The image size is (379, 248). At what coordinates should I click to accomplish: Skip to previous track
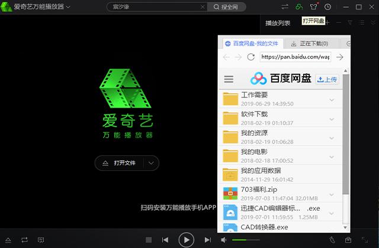[165, 240]
